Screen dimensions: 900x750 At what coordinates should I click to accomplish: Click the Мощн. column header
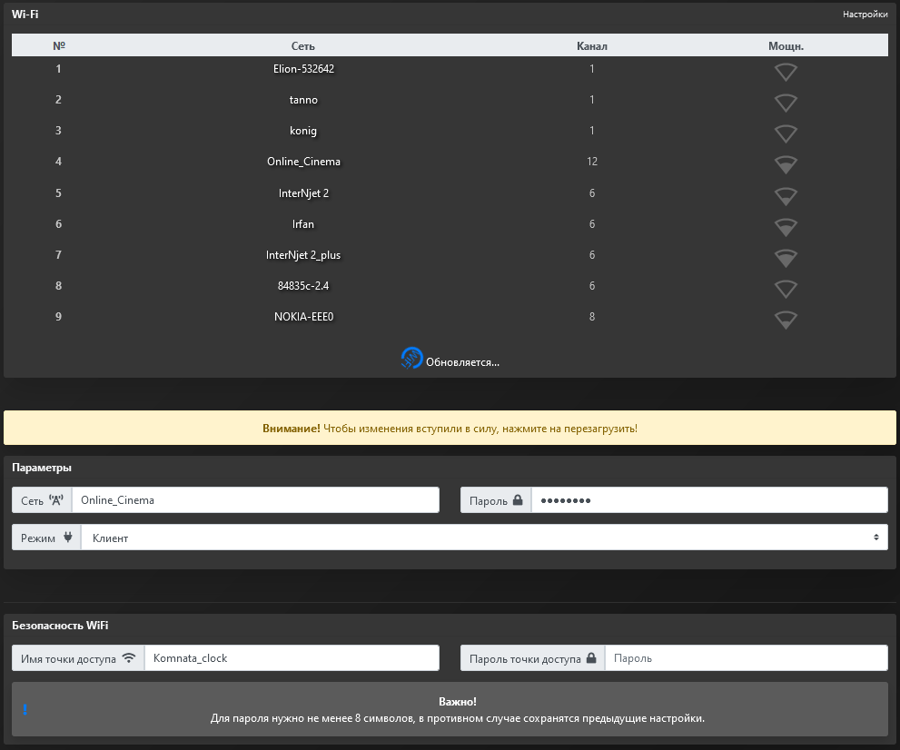click(x=786, y=45)
